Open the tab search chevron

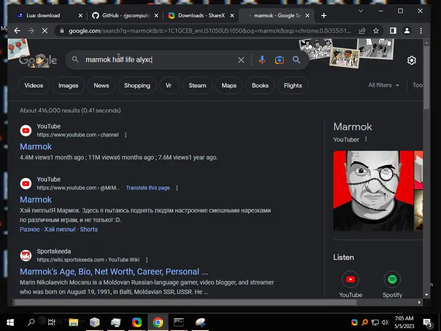(x=361, y=11)
